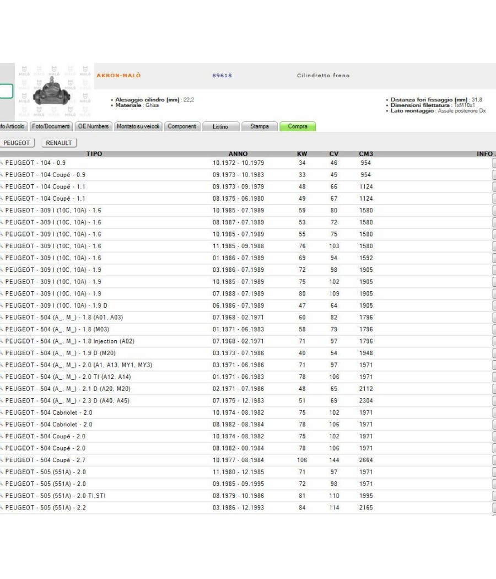The width and height of the screenshot is (496, 579).
Task: Click the Lato montaggio specification line
Action: [438, 111]
